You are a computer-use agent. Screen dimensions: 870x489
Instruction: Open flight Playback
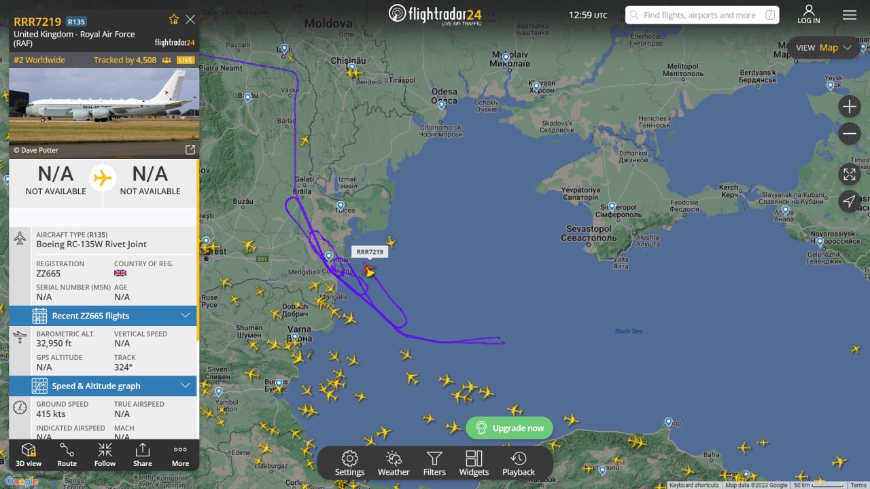pos(519,463)
